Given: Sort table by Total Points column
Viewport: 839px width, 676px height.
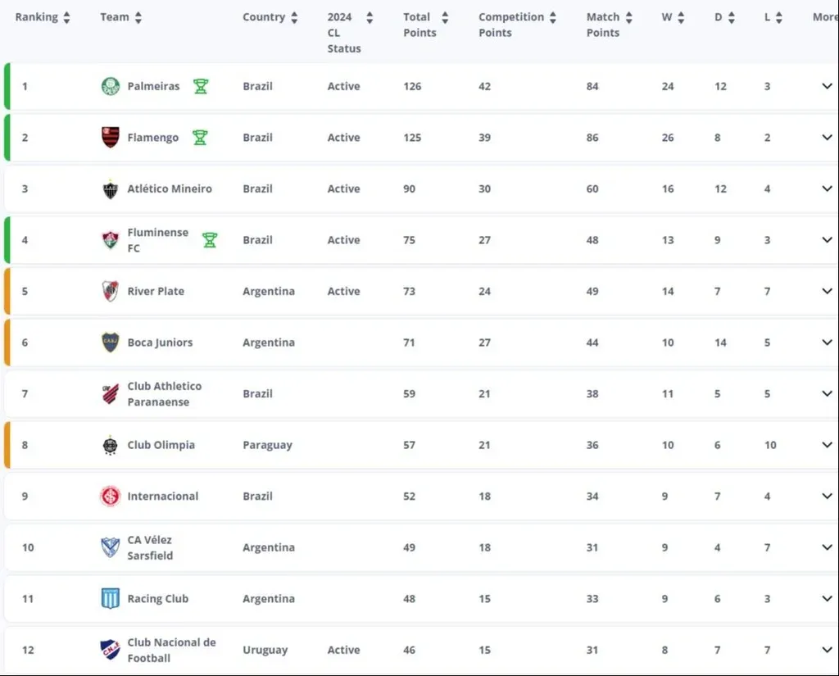Looking at the screenshot, I should click(445, 17).
